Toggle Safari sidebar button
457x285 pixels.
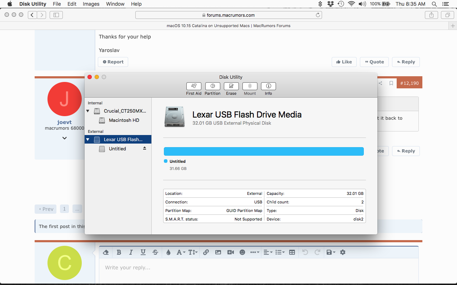tap(56, 15)
